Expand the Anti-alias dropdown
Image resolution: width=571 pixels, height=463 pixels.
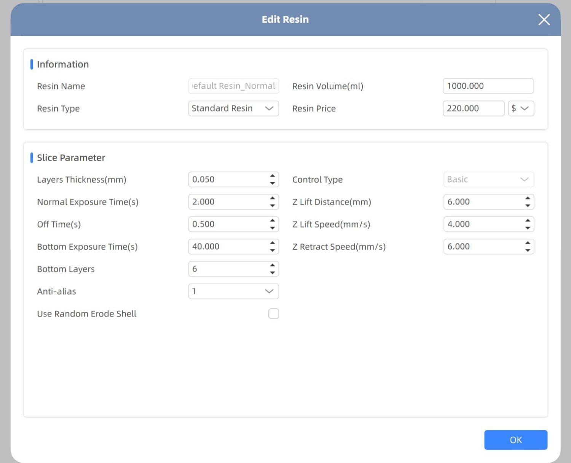click(233, 291)
